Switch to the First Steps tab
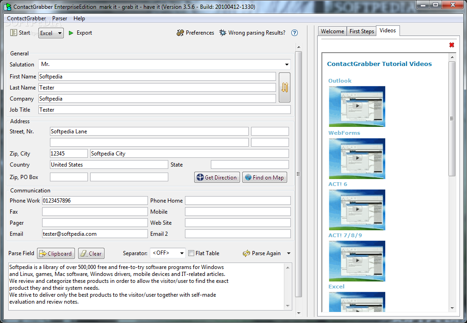The height and width of the screenshot is (323, 467). tap(362, 31)
